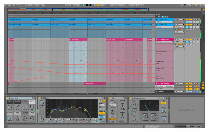Toggle track activator 3 on Oxi Bass Rack
209x132 pixels.
(188, 39)
